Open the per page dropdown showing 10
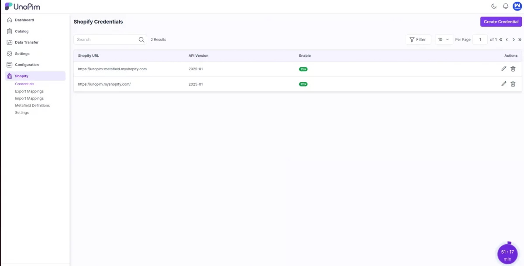The height and width of the screenshot is (266, 524). 444,39
